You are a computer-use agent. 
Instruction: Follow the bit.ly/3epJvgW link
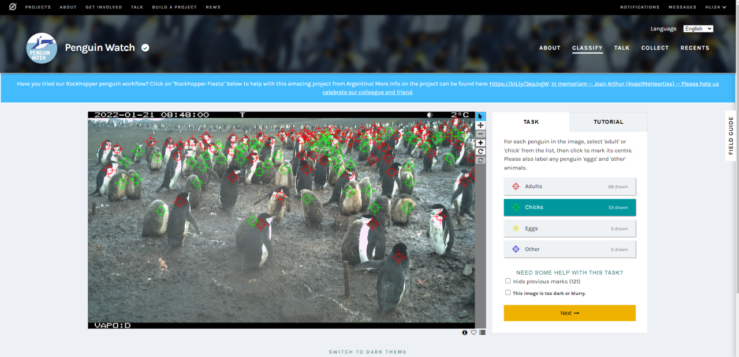click(520, 83)
